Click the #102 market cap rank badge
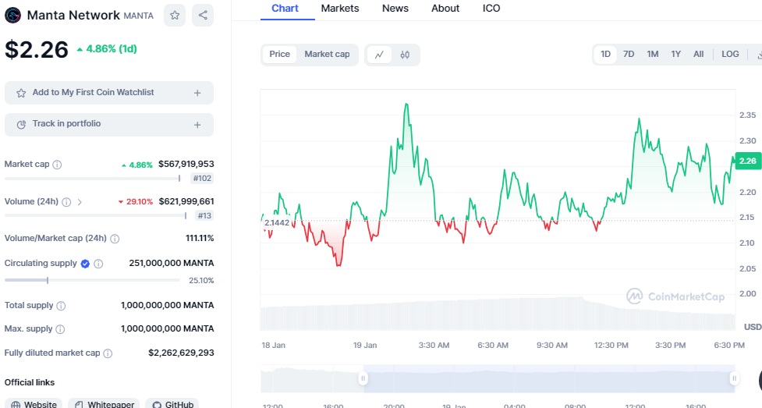Image resolution: width=762 pixels, height=408 pixels. click(x=202, y=179)
